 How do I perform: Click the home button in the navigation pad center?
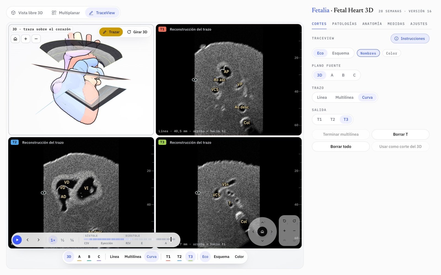click(x=262, y=232)
